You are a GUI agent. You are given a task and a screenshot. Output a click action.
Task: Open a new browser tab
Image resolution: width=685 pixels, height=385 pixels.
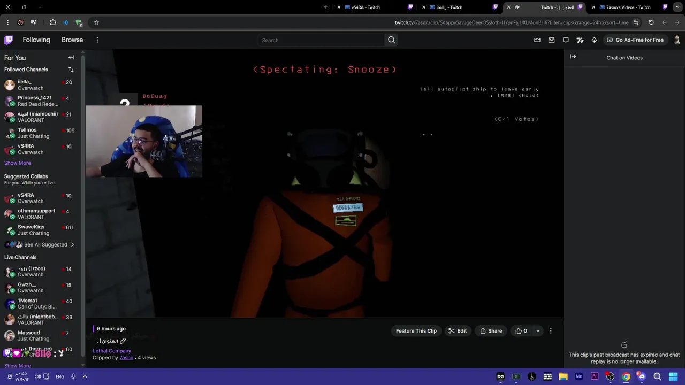click(326, 7)
